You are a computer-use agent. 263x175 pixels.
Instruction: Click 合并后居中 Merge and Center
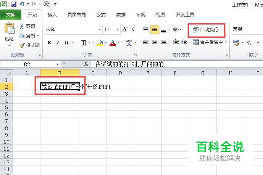coord(208,42)
